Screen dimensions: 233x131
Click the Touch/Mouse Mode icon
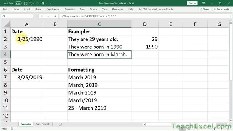(43, 3)
